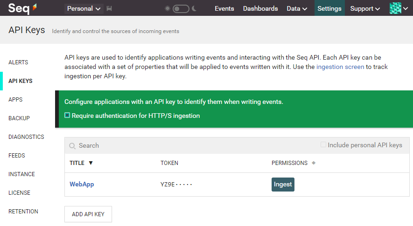
Task: Open the user avatar menu
Action: 399,8
